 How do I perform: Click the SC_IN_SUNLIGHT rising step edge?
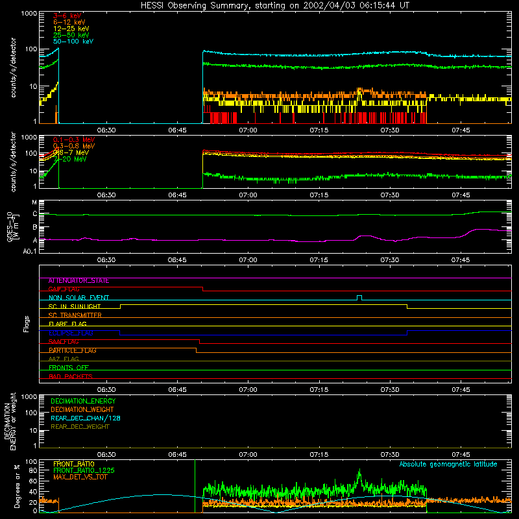(x=120, y=306)
